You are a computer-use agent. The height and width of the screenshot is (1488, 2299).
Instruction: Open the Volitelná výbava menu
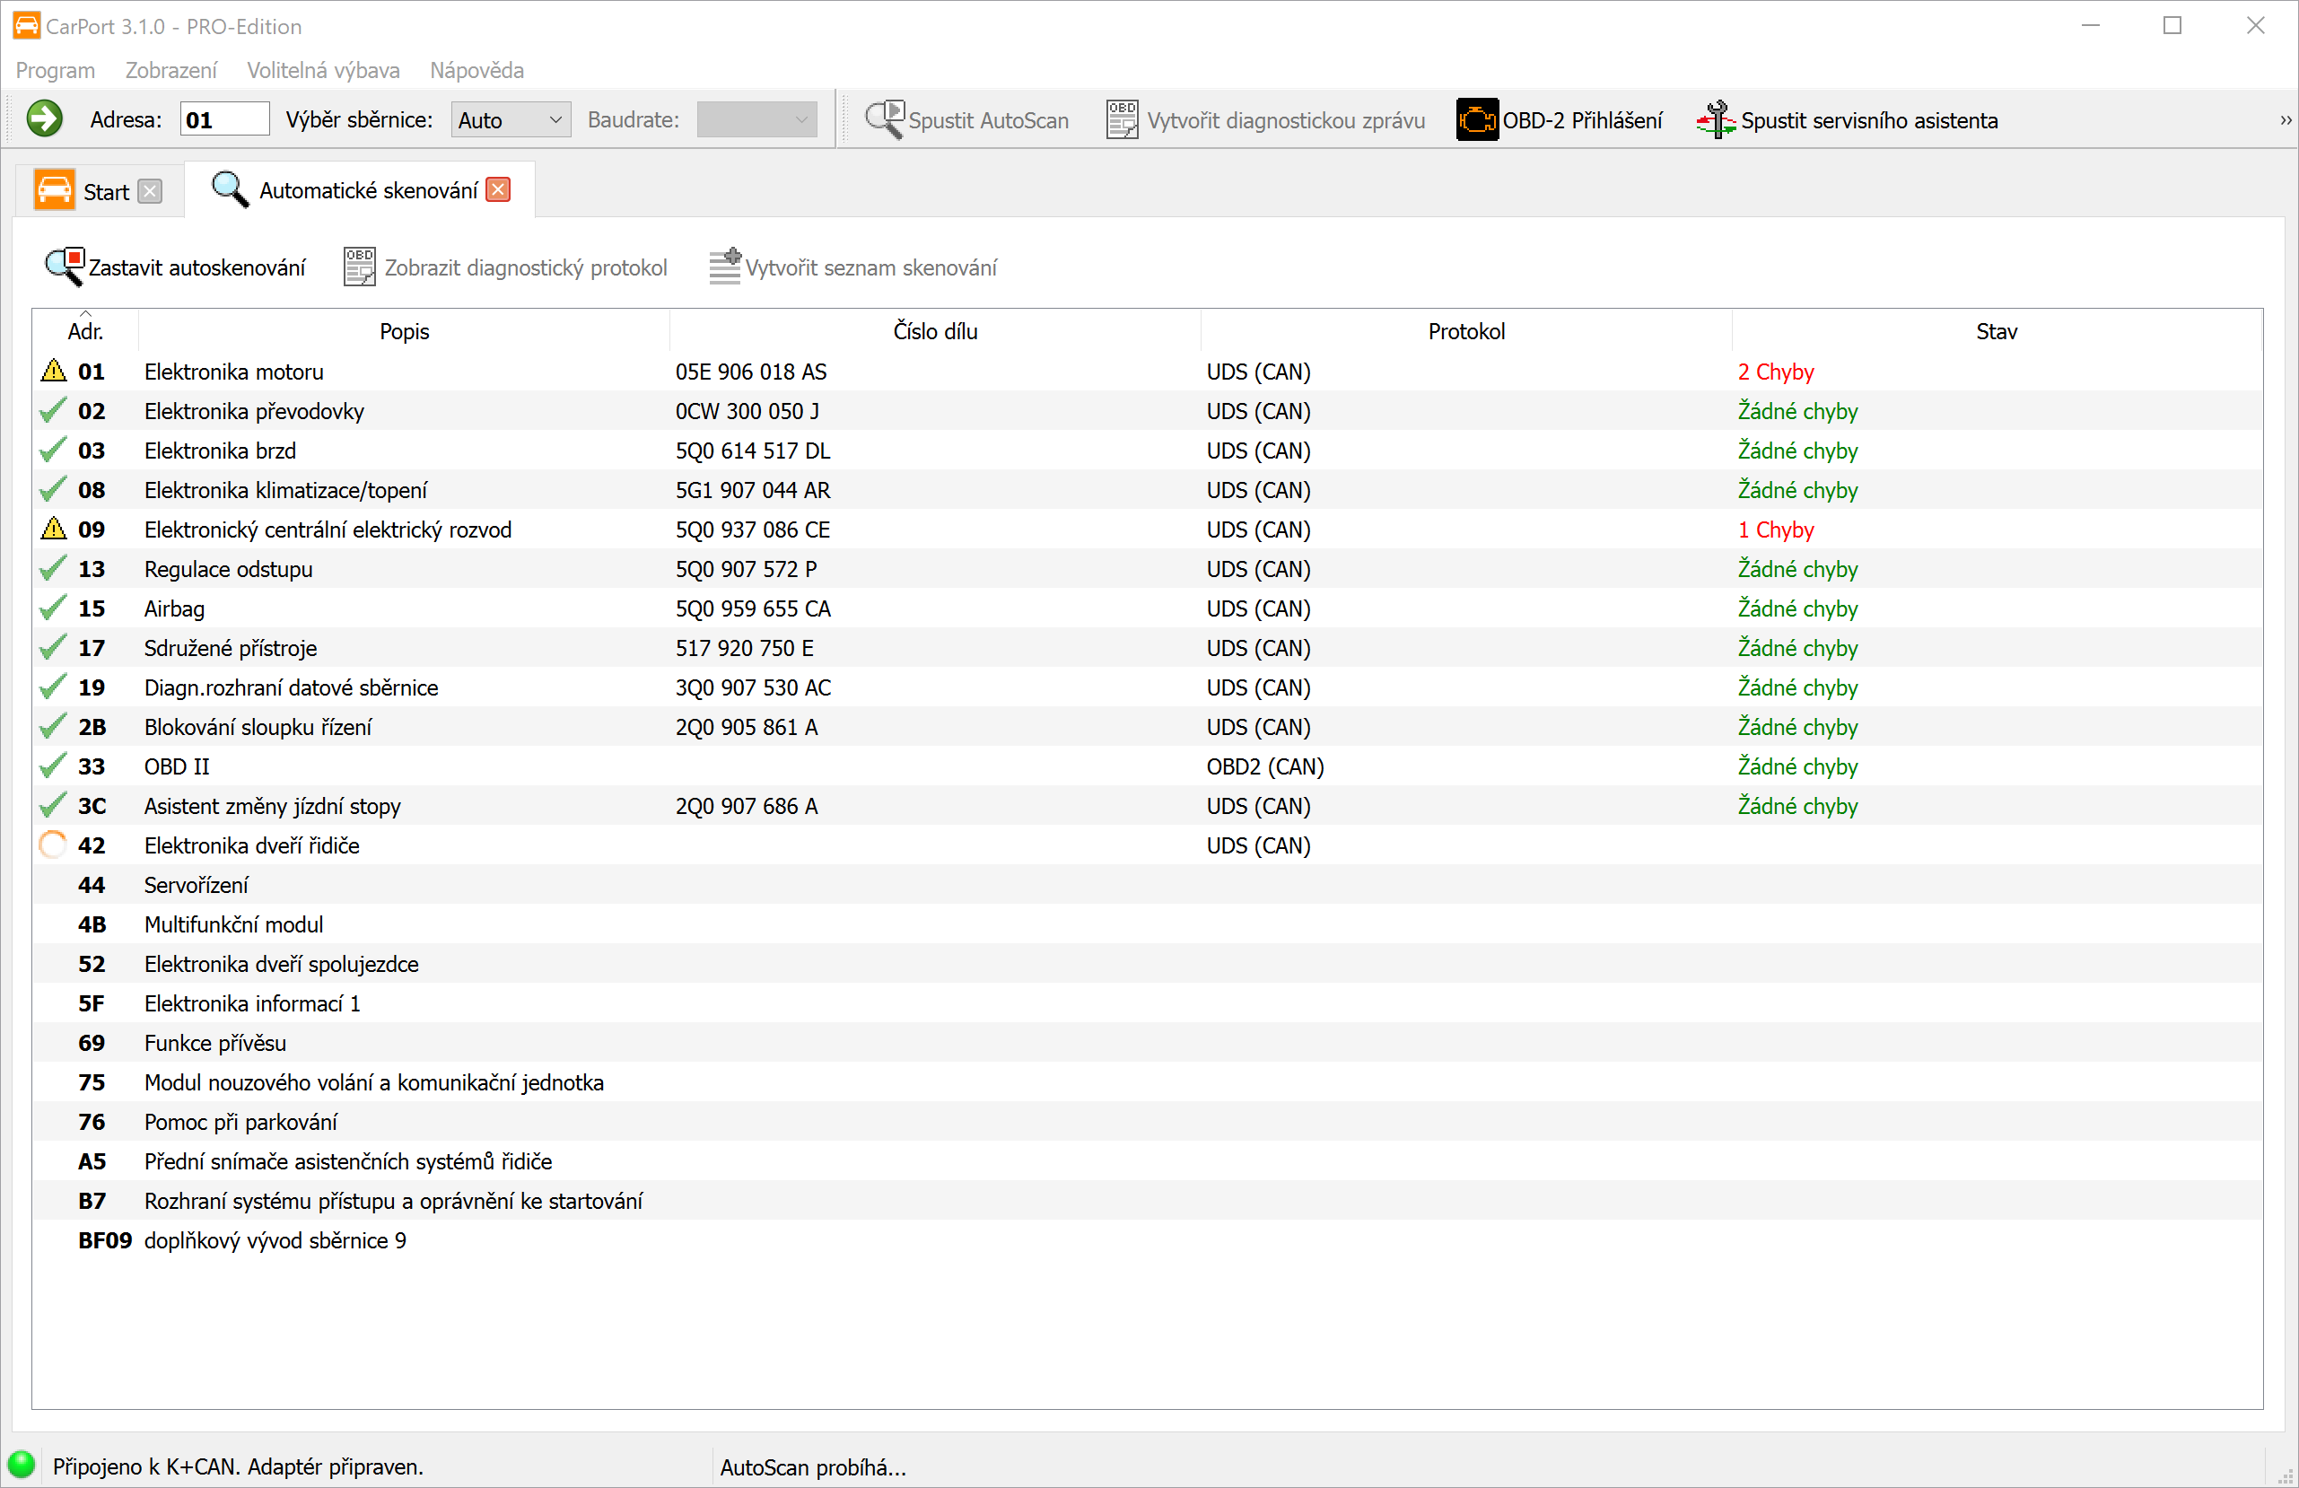pyautogui.click(x=323, y=71)
